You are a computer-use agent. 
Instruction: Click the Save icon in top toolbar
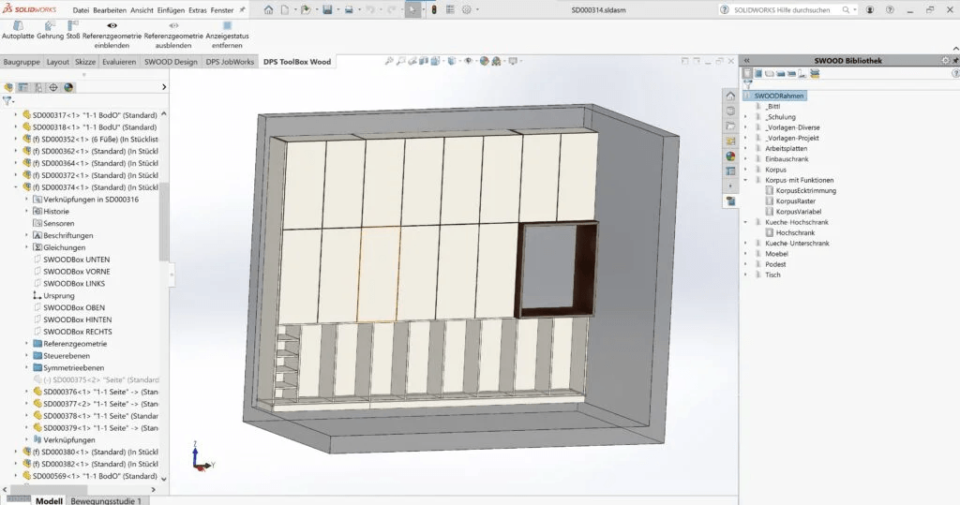point(327,10)
